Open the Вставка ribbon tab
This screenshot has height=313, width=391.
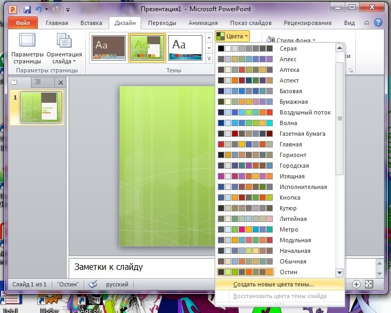click(x=91, y=23)
